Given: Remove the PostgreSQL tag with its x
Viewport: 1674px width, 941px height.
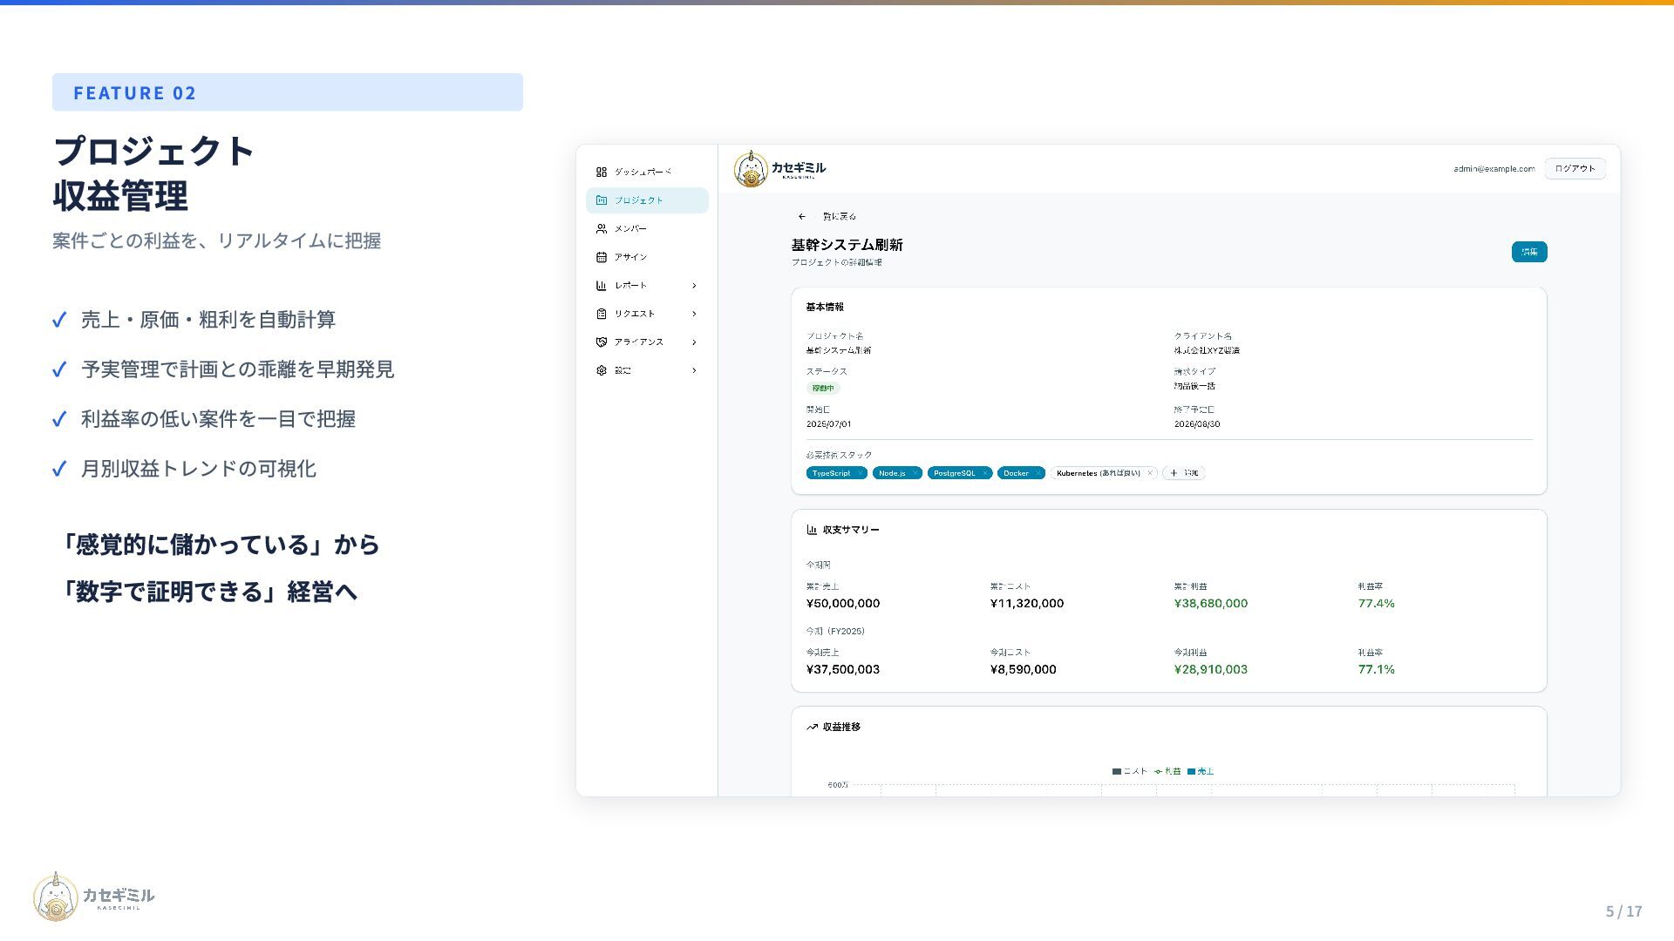Looking at the screenshot, I should (x=985, y=473).
